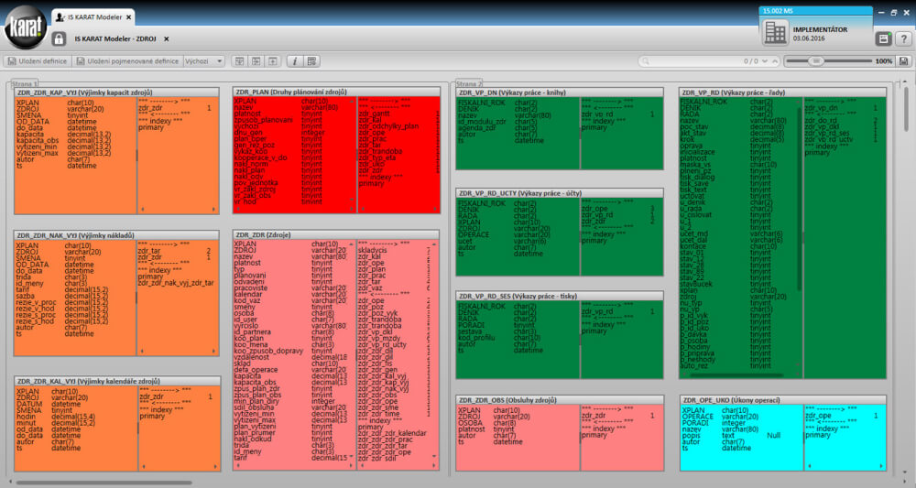Open the Výchozí dropdown
Screen dimensions: 916x488
(x=204, y=60)
